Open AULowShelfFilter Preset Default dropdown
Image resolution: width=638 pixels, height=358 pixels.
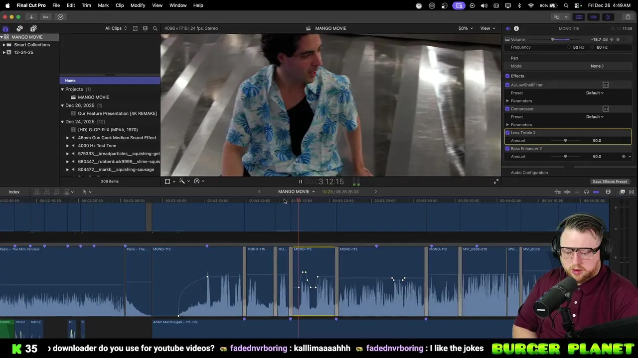point(595,93)
